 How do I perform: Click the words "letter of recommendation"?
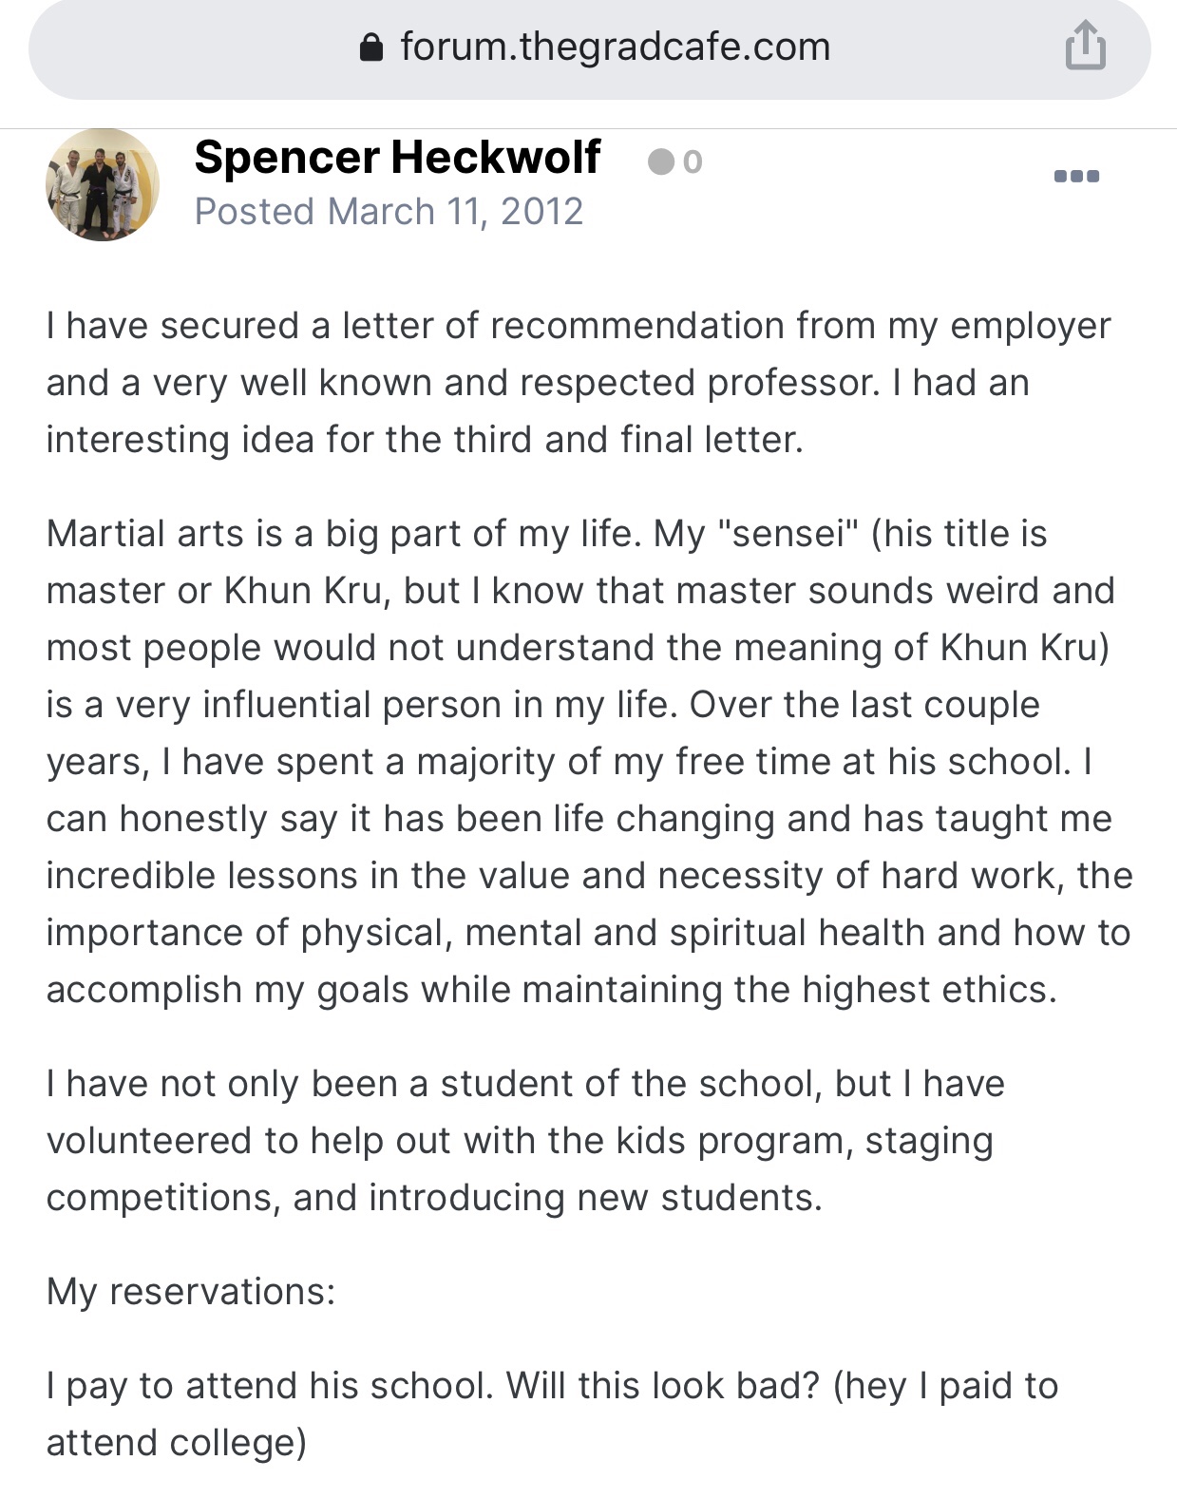click(x=563, y=326)
